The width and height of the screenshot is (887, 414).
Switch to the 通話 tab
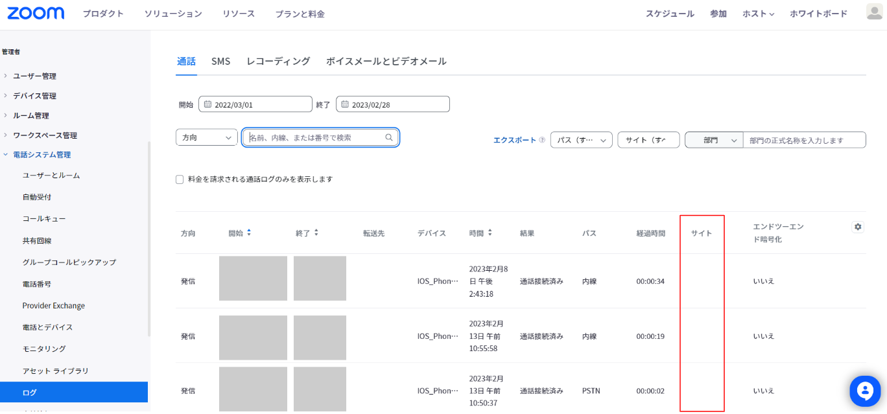(x=186, y=62)
